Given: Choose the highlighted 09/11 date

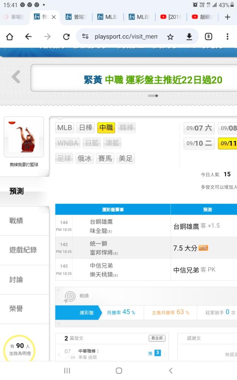Looking at the screenshot, I should 228,143.
